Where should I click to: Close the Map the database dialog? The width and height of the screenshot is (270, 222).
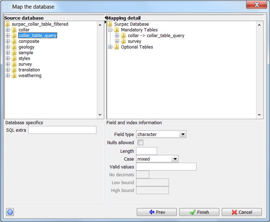coord(256,5)
